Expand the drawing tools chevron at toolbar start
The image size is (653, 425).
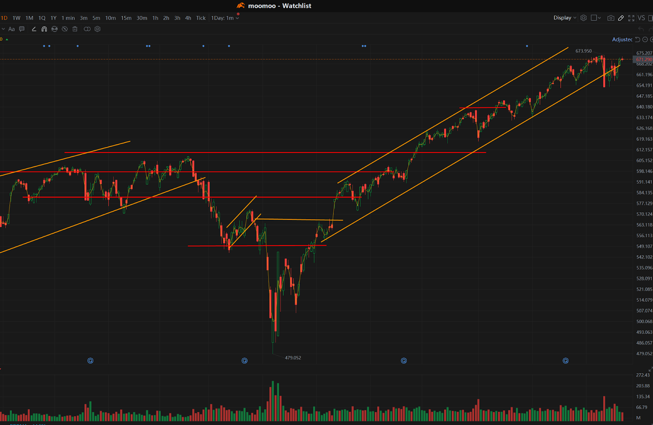[x=3, y=29]
